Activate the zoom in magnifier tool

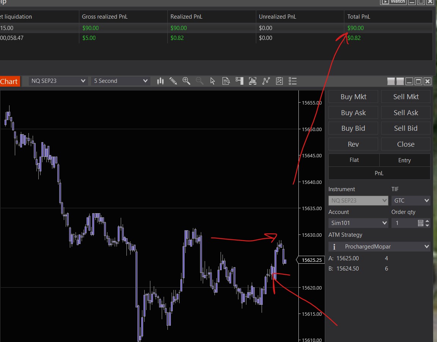186,81
